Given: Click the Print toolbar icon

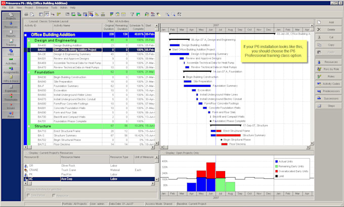Looking at the screenshot, I should tap(26, 15).
